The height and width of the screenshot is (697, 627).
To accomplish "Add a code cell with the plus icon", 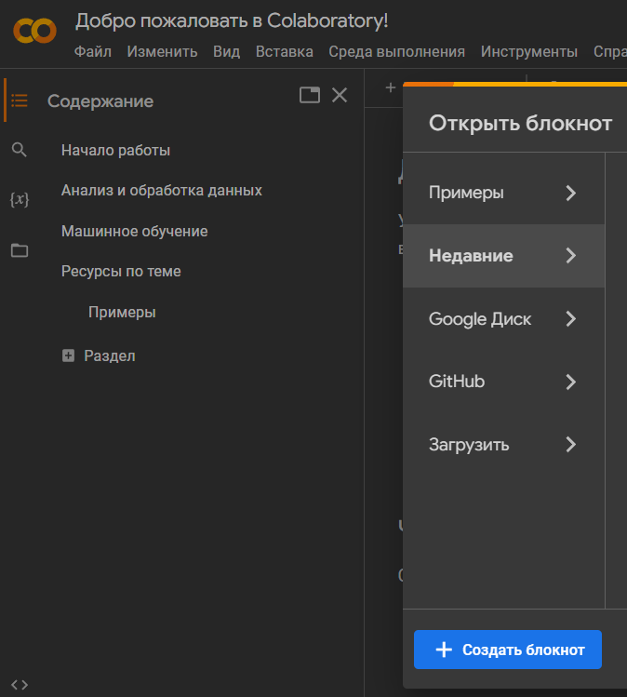I will [x=390, y=87].
